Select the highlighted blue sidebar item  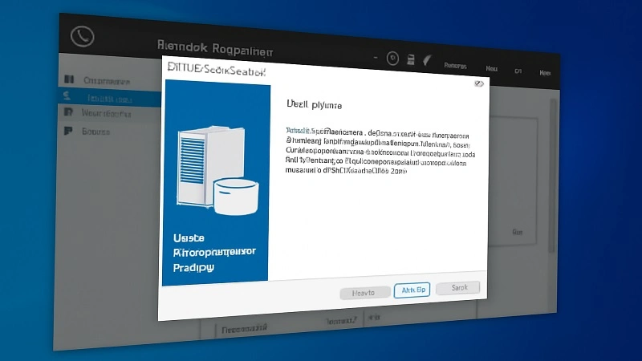(110, 99)
